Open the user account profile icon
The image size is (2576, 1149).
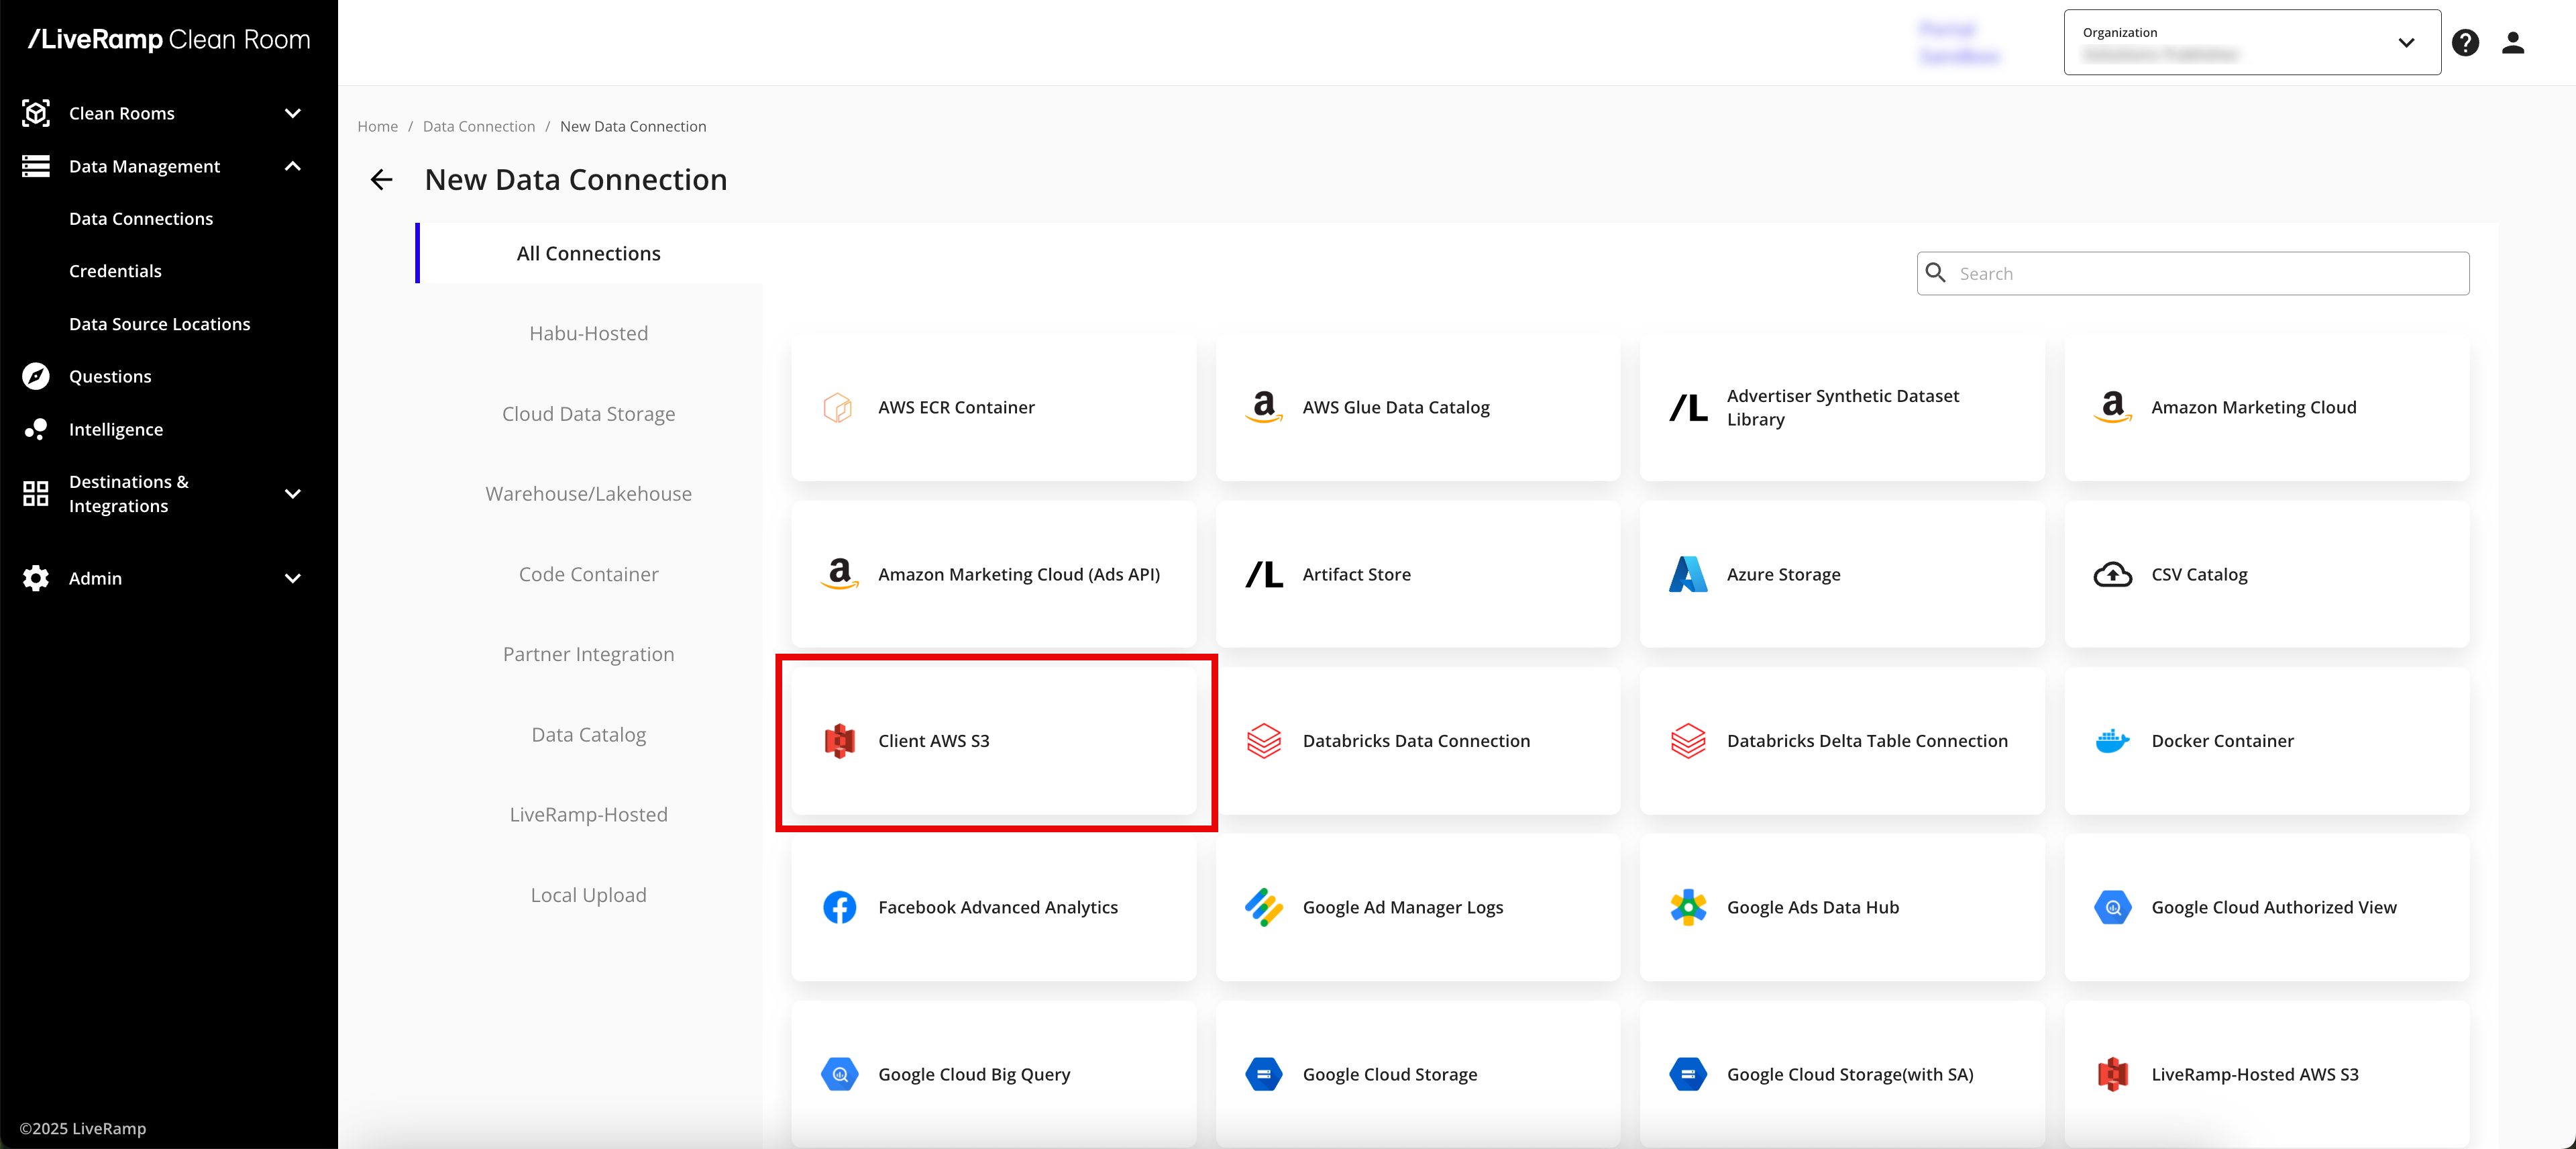tap(2513, 43)
